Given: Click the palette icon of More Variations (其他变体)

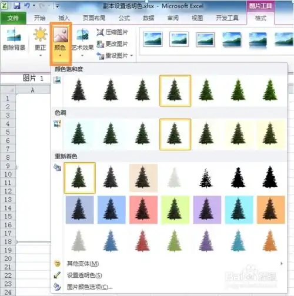Looking at the screenshot, I should pyautogui.click(x=57, y=264).
